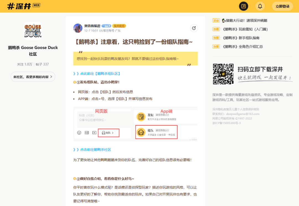Image resolution: width=299 pixels, height=206 pixels.
Task: Click the 发帖 icon in App image
Action: tap(141, 117)
